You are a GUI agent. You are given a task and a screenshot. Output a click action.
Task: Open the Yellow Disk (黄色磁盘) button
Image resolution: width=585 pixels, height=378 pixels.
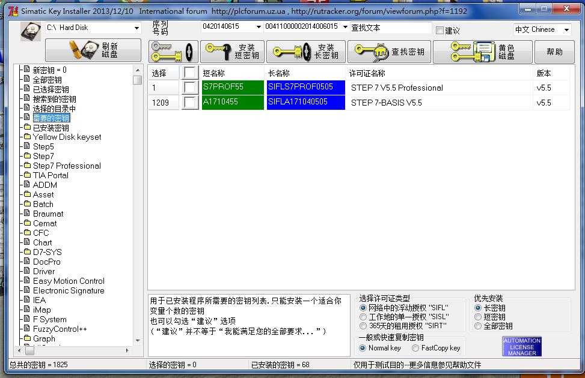(x=482, y=52)
